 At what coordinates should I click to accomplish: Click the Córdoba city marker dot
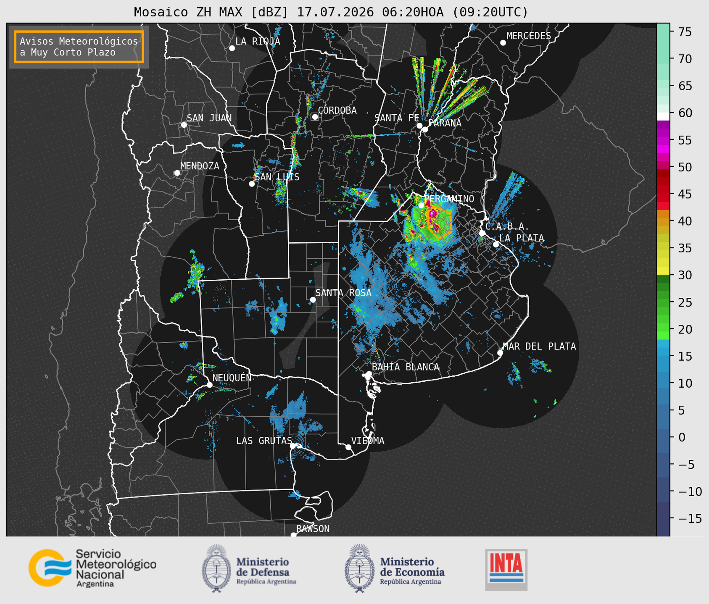point(315,117)
